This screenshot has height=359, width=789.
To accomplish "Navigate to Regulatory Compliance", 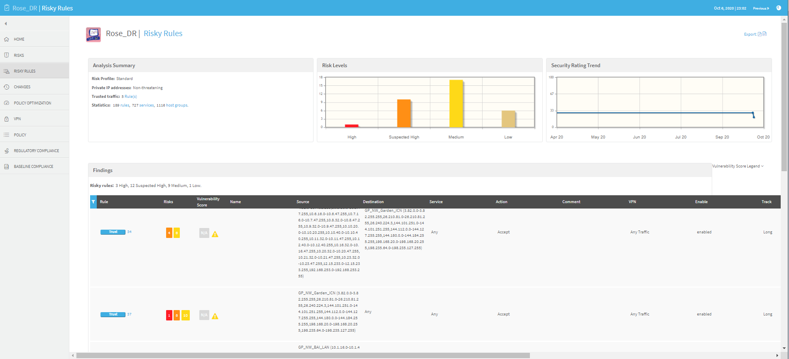I will 36,151.
